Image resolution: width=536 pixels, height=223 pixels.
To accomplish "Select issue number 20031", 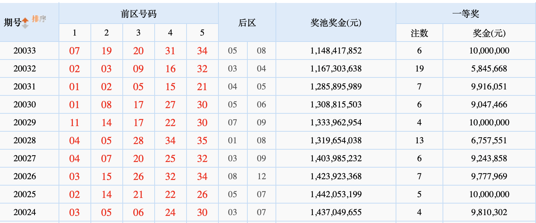I will [x=24, y=86].
